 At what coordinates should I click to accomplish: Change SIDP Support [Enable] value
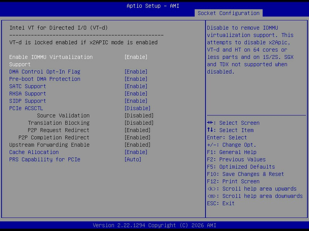pyautogui.click(x=136, y=101)
